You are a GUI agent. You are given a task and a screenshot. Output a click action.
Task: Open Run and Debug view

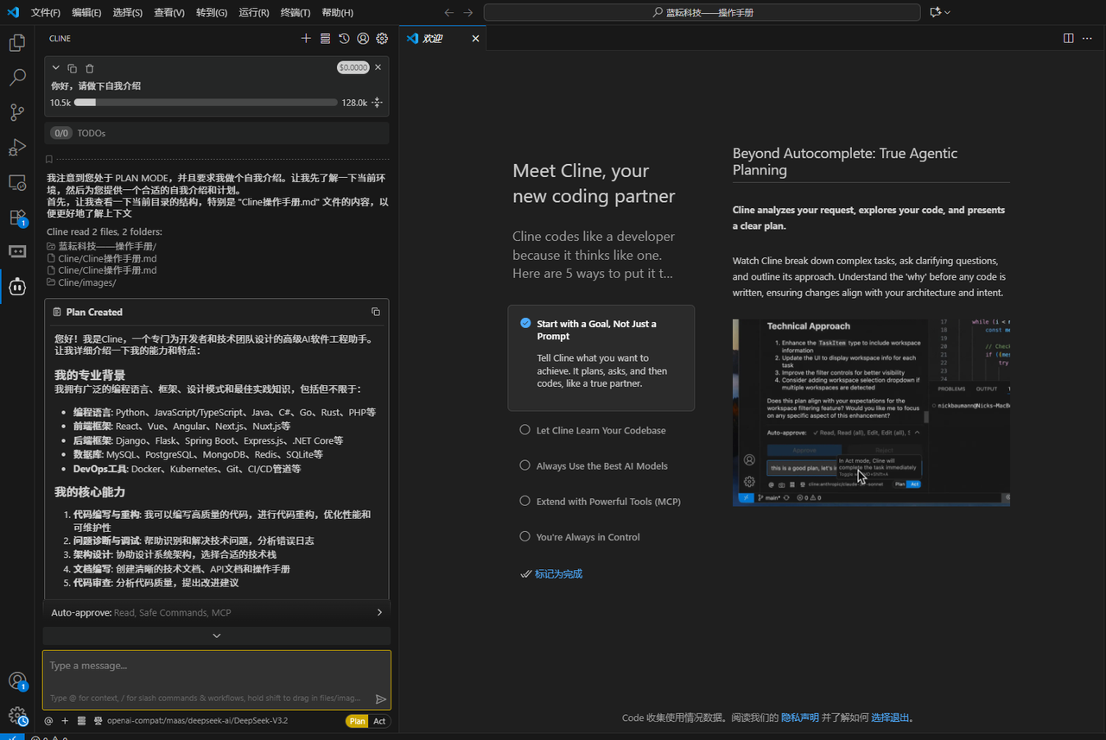coord(17,148)
